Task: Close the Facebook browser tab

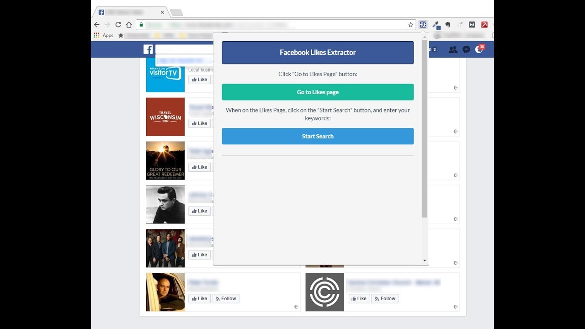Action: [162, 12]
